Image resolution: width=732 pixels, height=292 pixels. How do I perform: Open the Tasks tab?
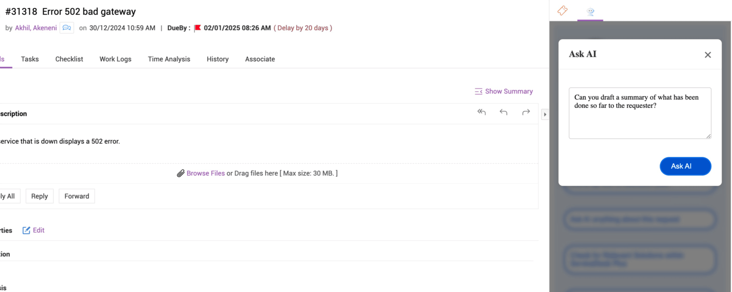(x=30, y=59)
